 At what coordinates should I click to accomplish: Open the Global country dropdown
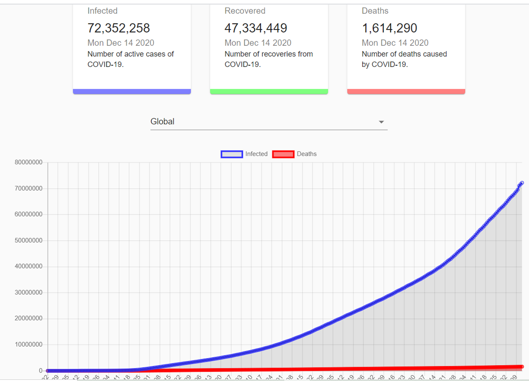point(269,121)
